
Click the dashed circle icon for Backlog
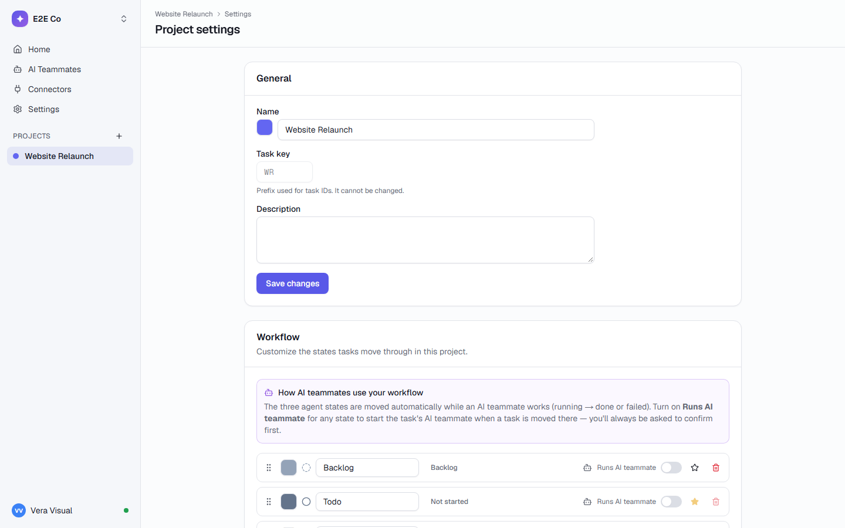(306, 468)
